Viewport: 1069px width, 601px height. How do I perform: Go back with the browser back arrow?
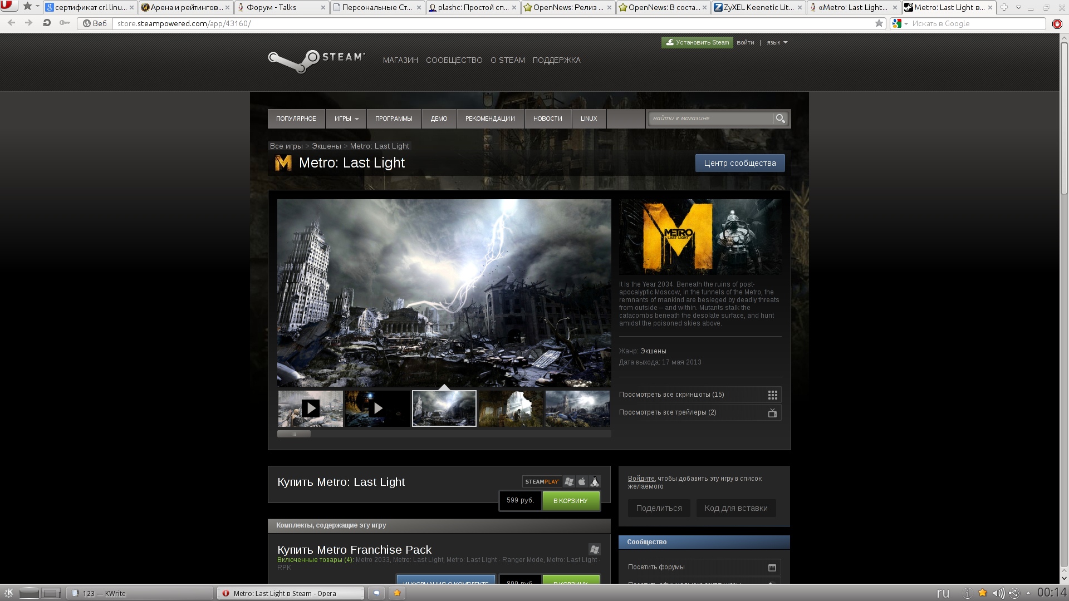pyautogui.click(x=12, y=23)
